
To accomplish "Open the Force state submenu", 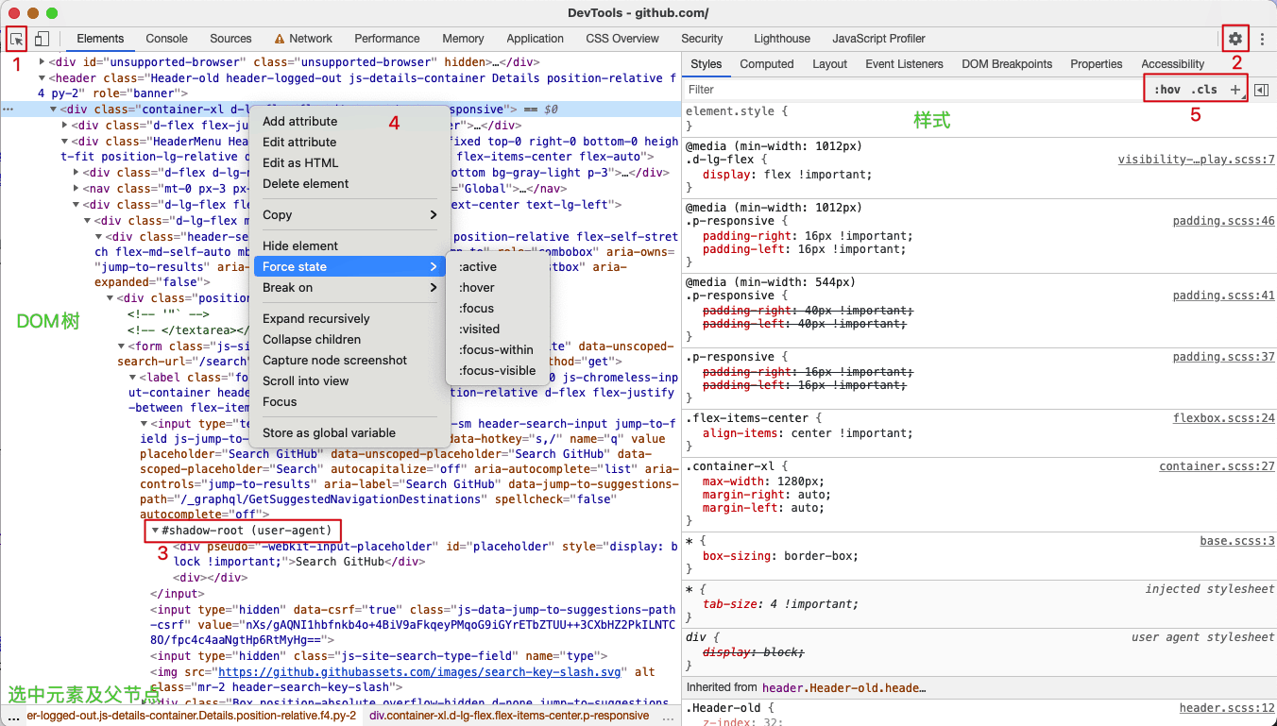I will pyautogui.click(x=349, y=266).
